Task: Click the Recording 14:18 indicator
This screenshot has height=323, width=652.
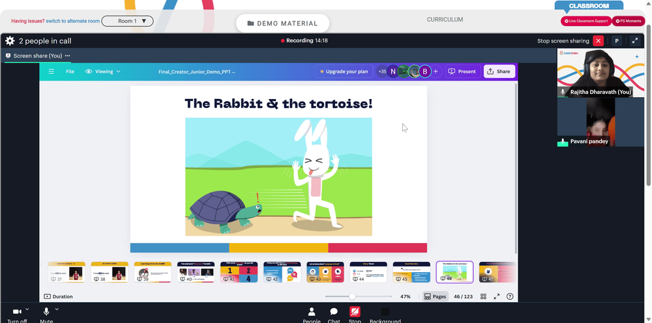Action: coord(304,40)
